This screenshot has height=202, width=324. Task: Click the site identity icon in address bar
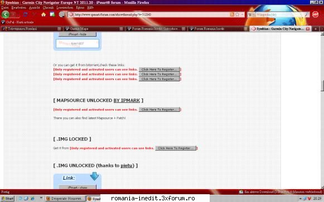point(71,14)
